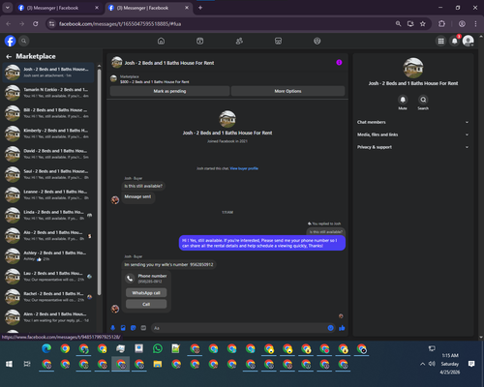
Task: Send a thumbs-up like
Action: click(x=342, y=328)
